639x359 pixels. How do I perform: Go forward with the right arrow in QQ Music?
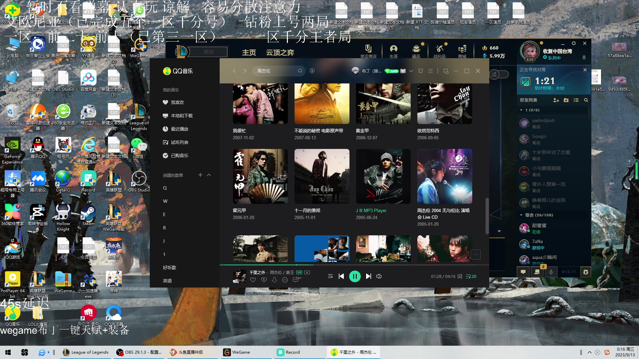coord(245,71)
